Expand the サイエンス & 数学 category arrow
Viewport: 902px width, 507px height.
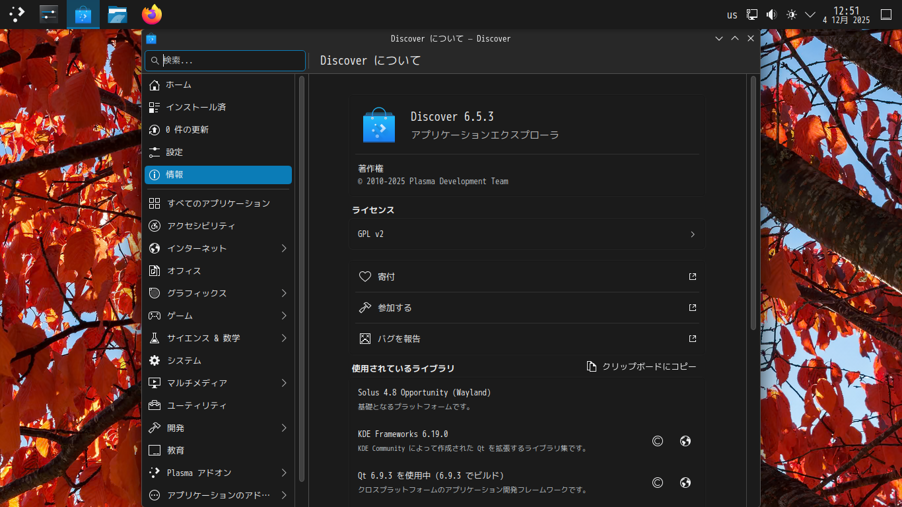284,338
